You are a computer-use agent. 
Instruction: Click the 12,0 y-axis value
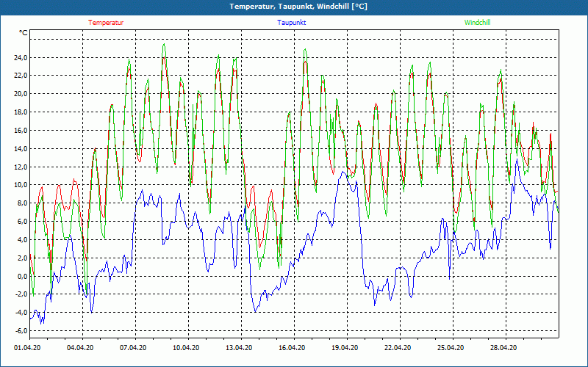point(20,167)
